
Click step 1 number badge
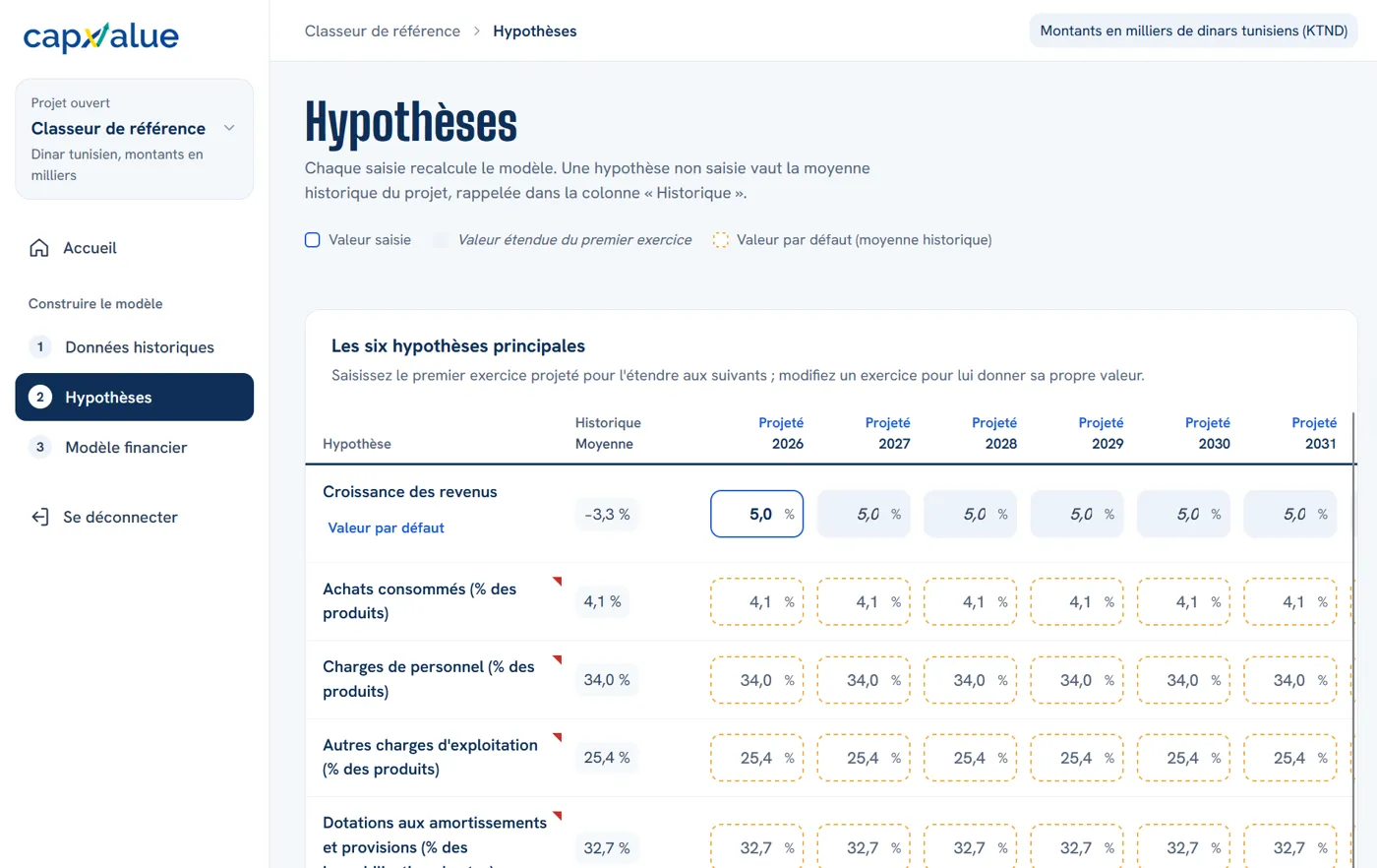(40, 346)
